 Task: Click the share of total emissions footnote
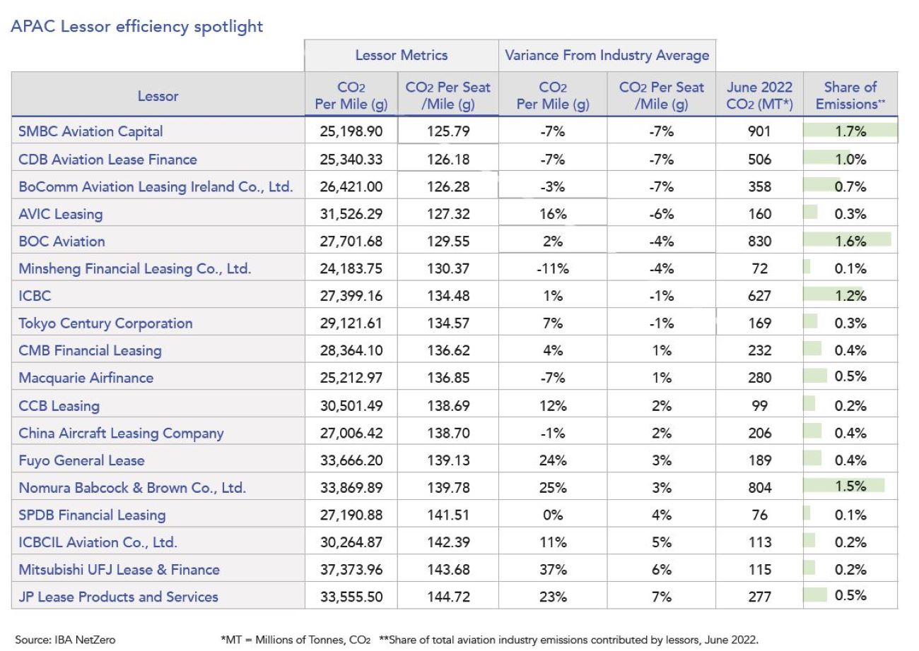point(569,640)
